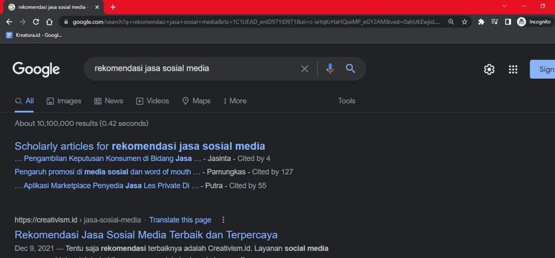View site information via lock icon
The width and height of the screenshot is (555, 258).
(66, 22)
